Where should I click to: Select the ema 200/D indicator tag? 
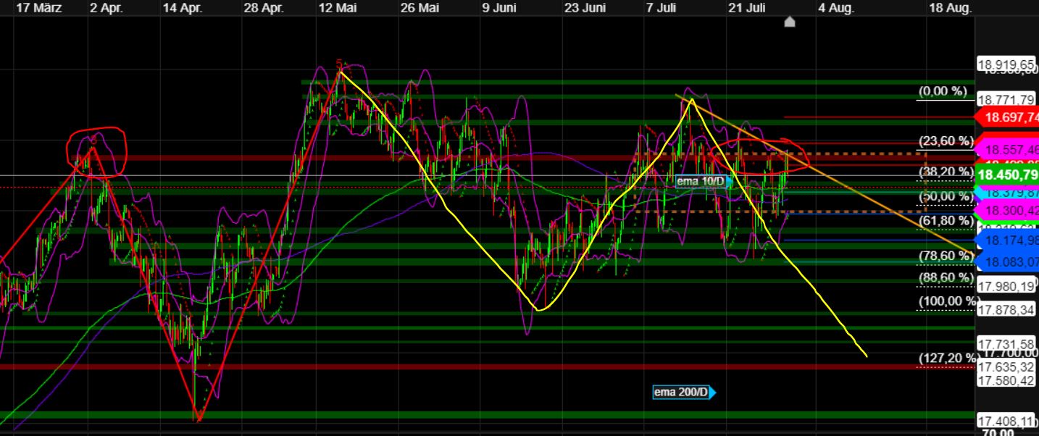[x=684, y=393]
